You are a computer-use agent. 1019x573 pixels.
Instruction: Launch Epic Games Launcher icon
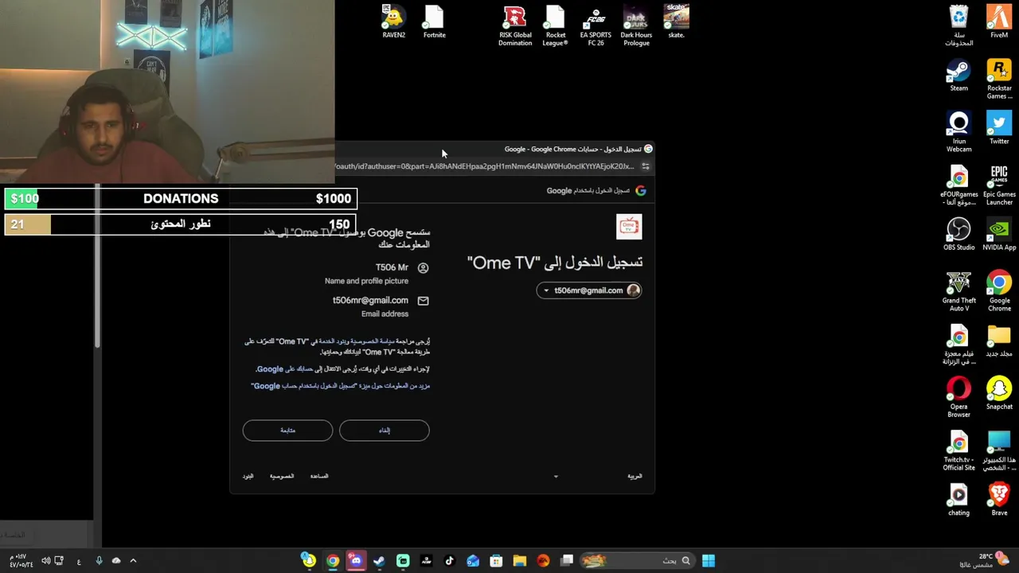[x=999, y=185]
